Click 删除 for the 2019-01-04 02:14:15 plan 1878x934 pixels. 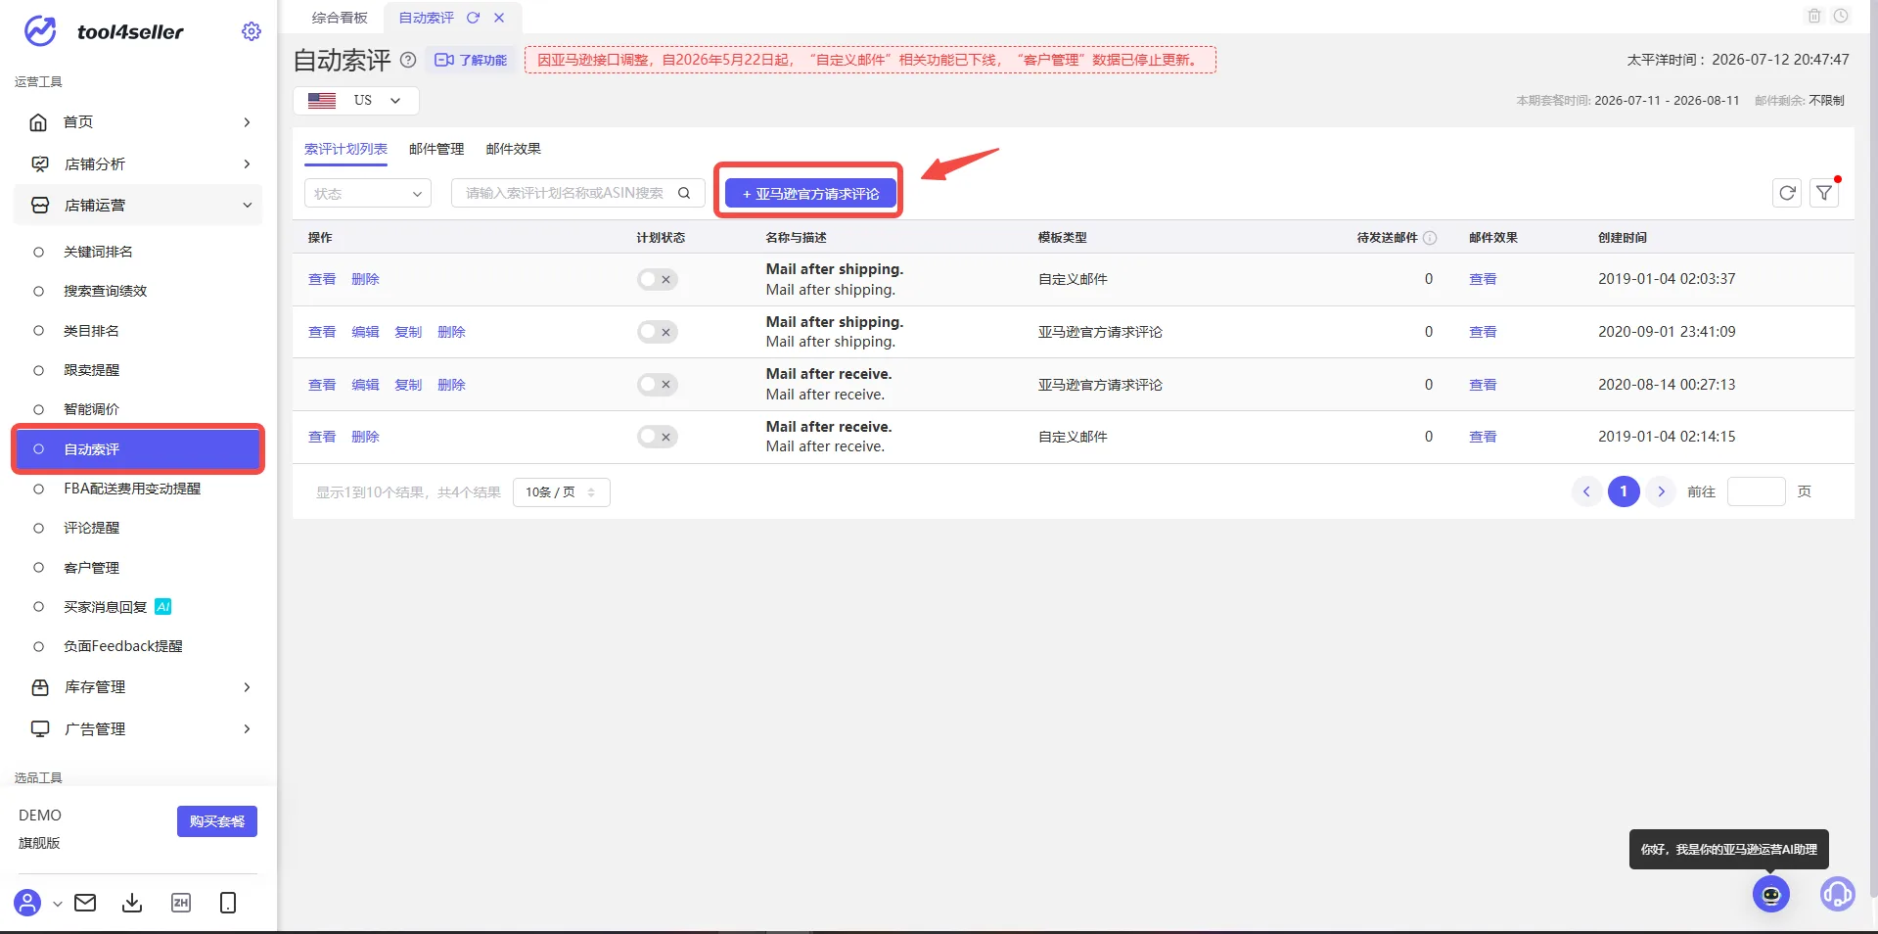[x=365, y=437]
